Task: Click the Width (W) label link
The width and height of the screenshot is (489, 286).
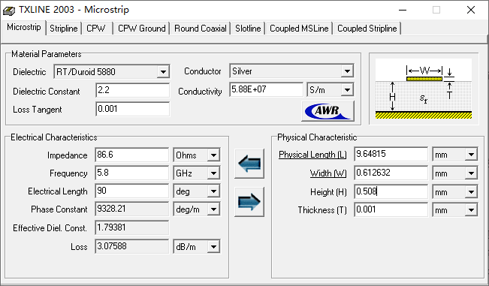Action: click(x=328, y=173)
